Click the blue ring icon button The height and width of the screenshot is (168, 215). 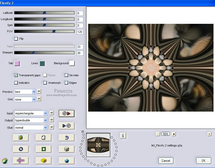21,149
